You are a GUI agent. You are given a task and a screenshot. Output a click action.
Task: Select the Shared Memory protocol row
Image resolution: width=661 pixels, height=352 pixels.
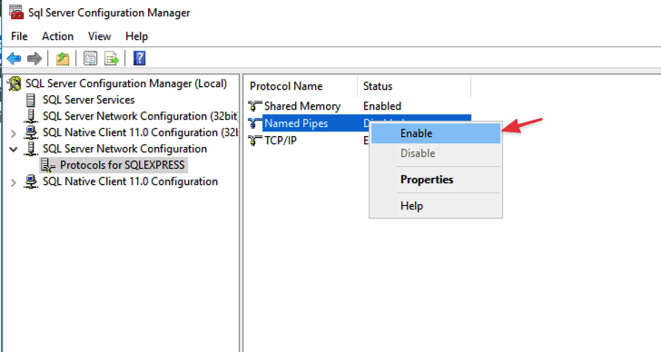359,106
